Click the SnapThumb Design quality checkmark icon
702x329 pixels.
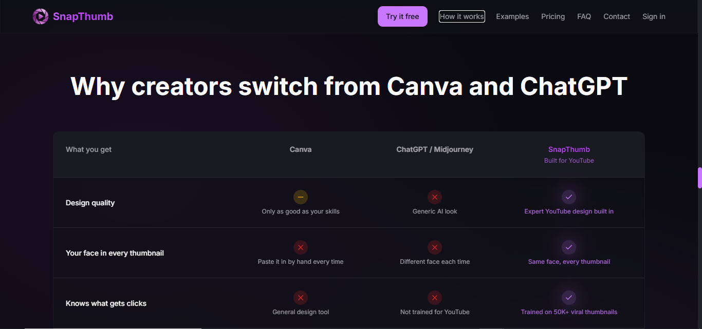coord(569,197)
